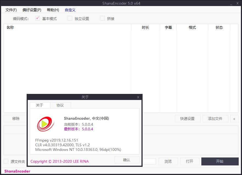Enable the 拼接 checkbox

[102, 18]
